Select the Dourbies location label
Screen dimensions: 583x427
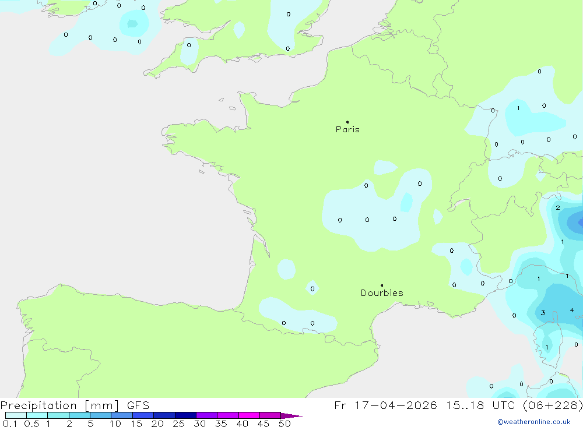(x=382, y=293)
